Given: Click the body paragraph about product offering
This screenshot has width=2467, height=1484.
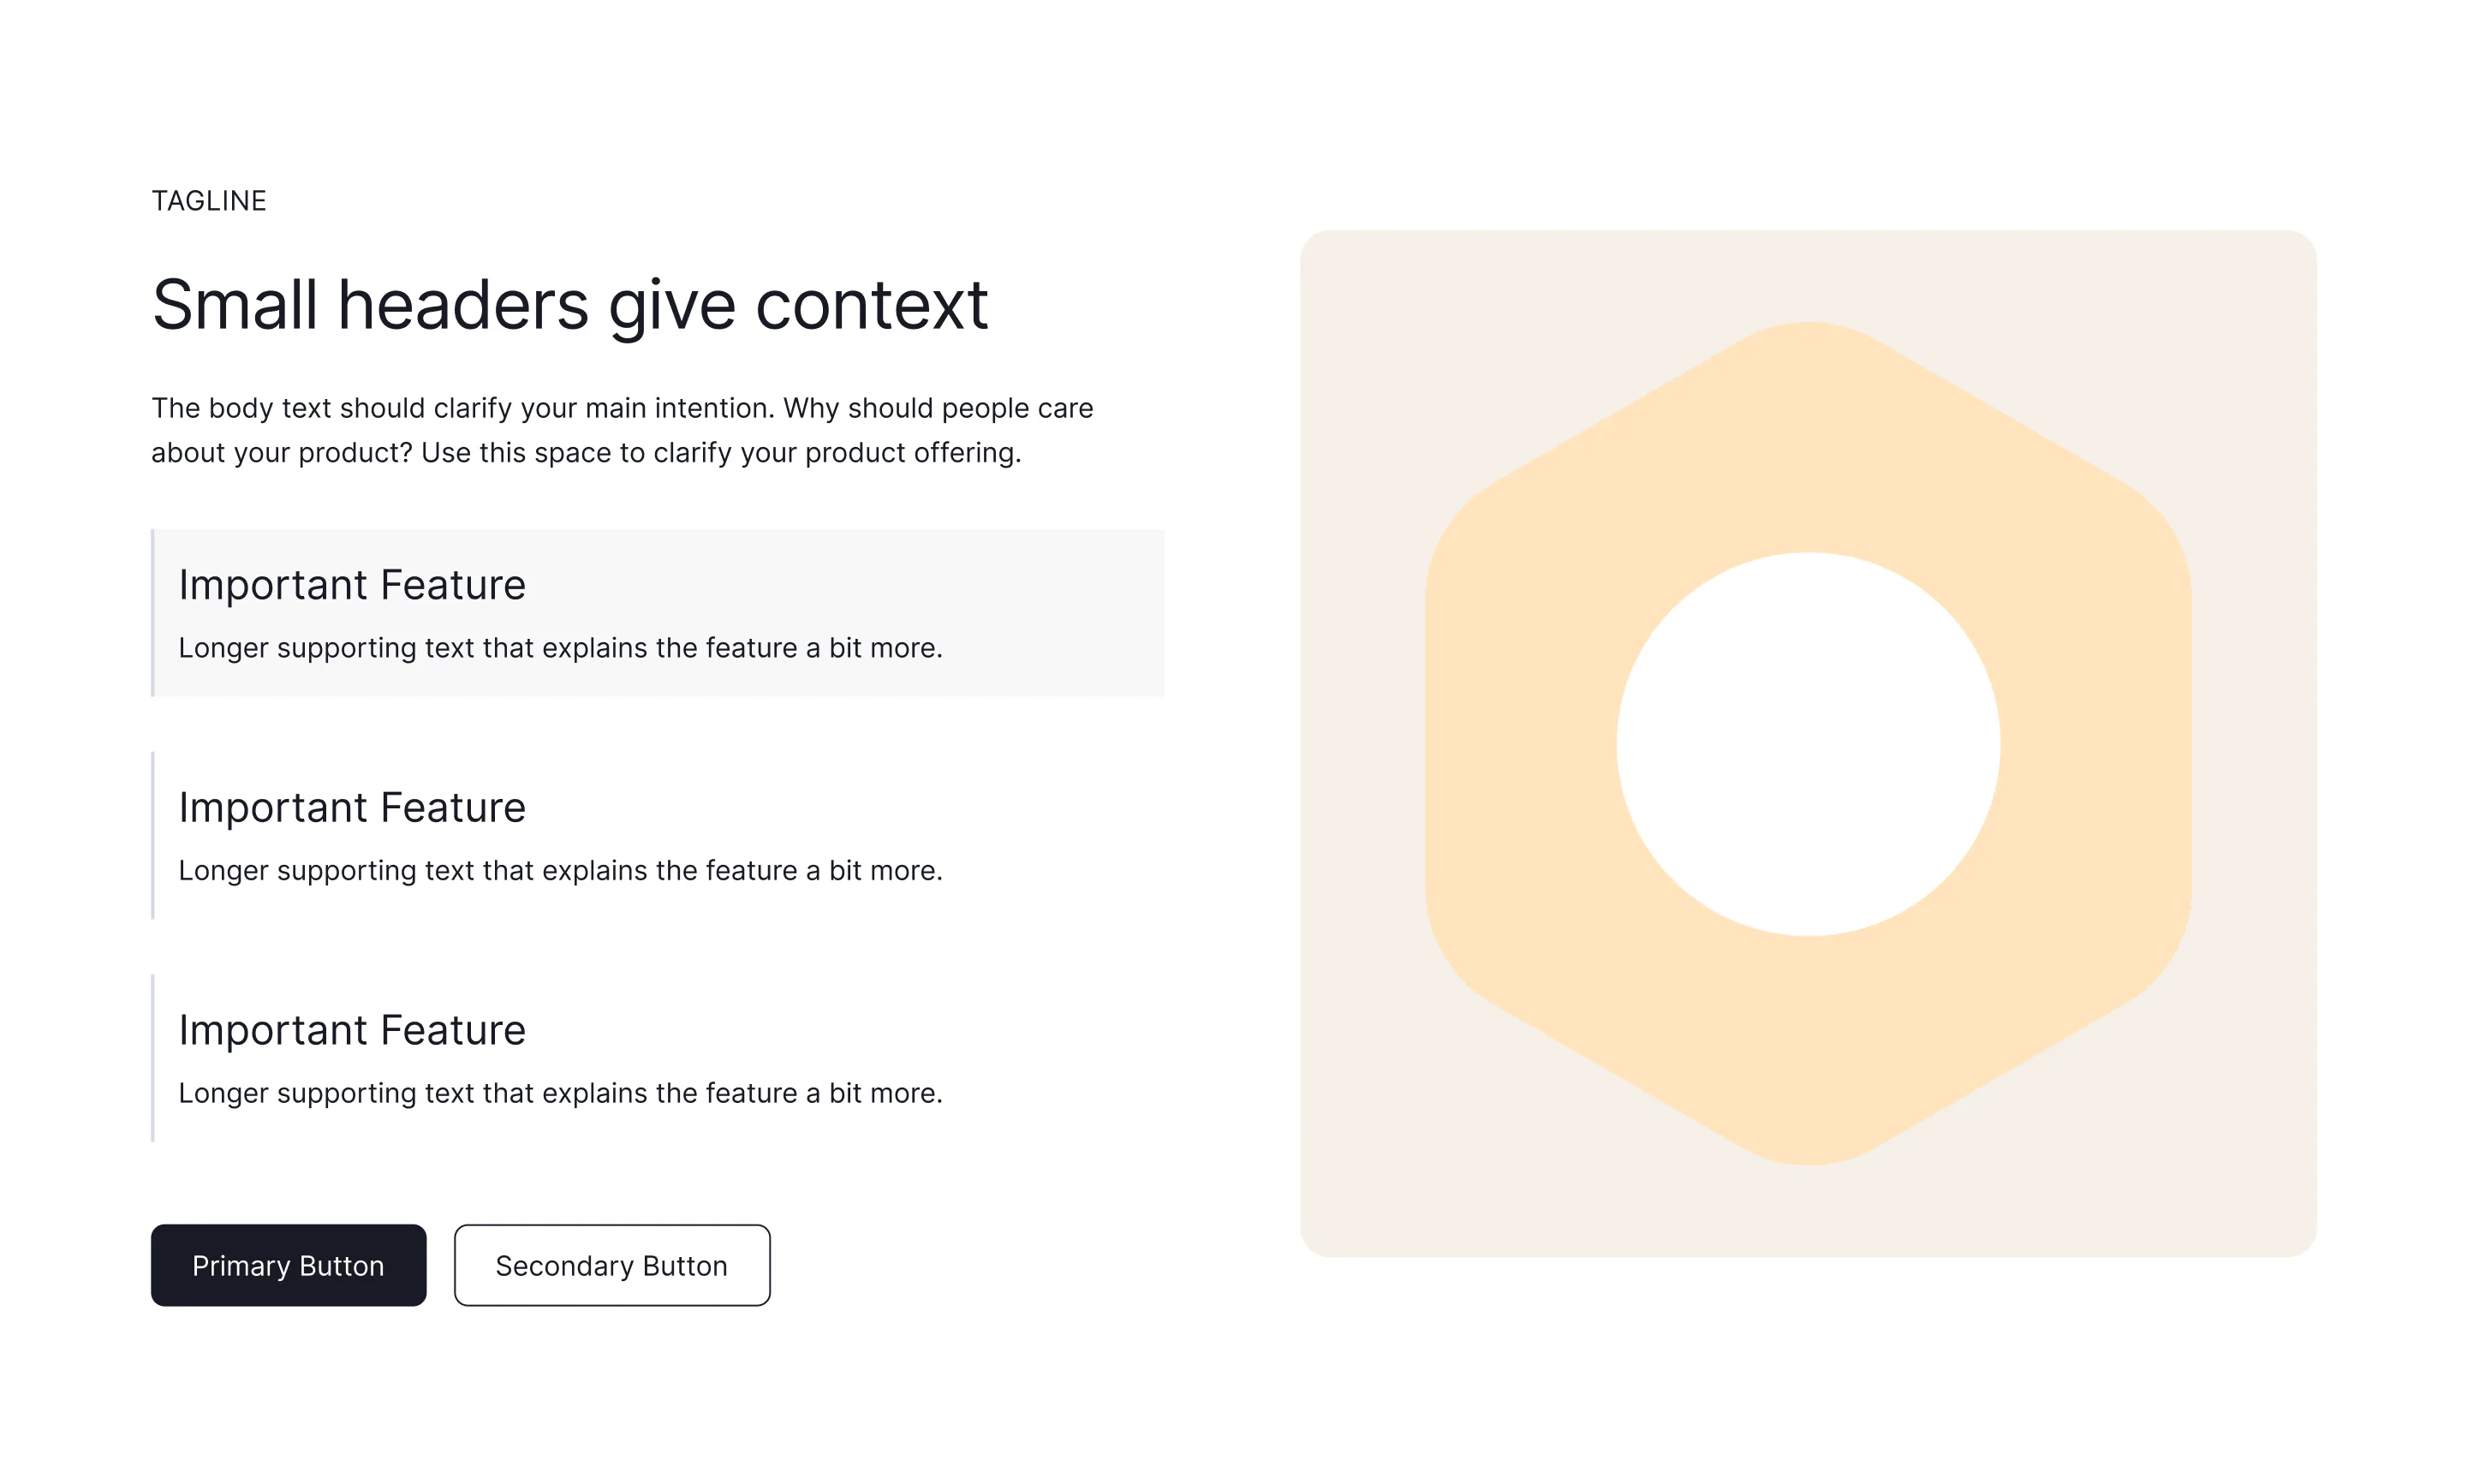Looking at the screenshot, I should pos(622,430).
